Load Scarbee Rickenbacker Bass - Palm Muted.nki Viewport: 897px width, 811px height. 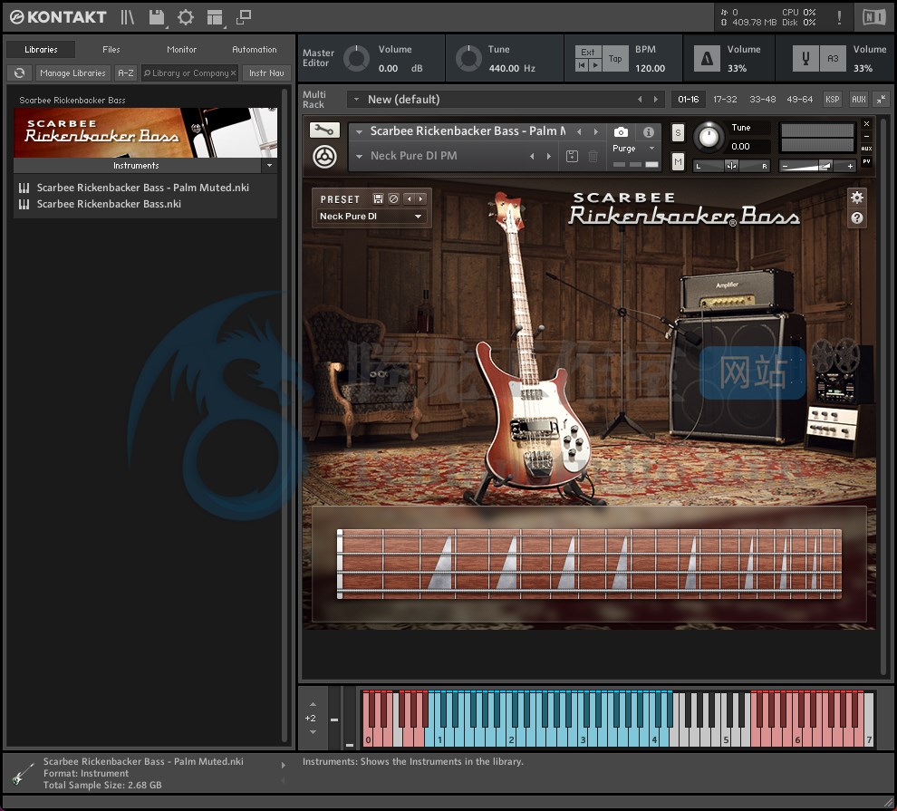pos(142,188)
